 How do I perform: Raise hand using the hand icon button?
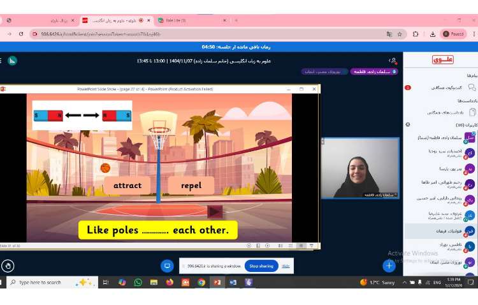coord(8,266)
